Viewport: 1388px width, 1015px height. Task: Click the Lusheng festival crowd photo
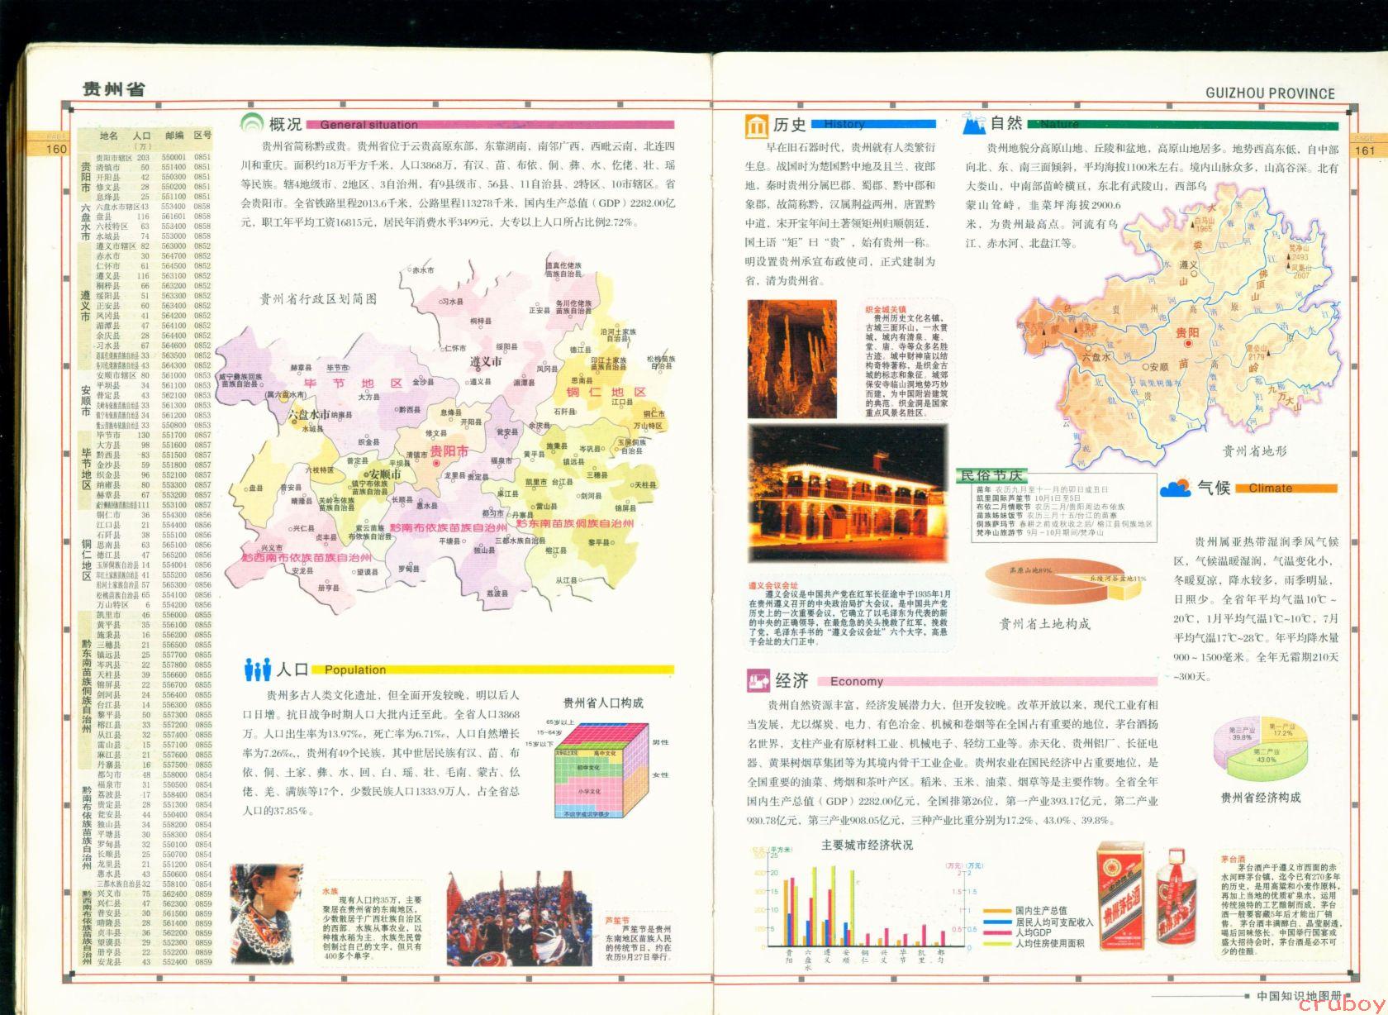(x=521, y=919)
